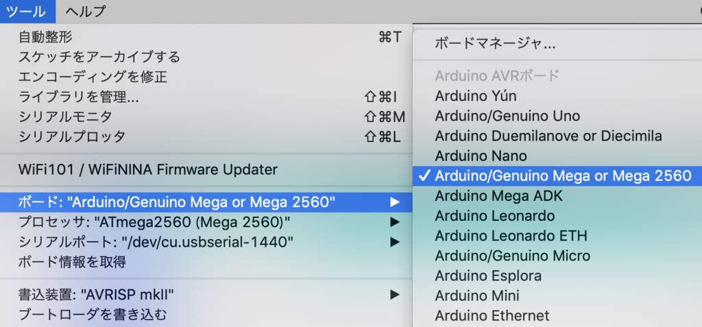Choose Arduino Leonardo ETH board
The image size is (702, 327).
click(511, 236)
